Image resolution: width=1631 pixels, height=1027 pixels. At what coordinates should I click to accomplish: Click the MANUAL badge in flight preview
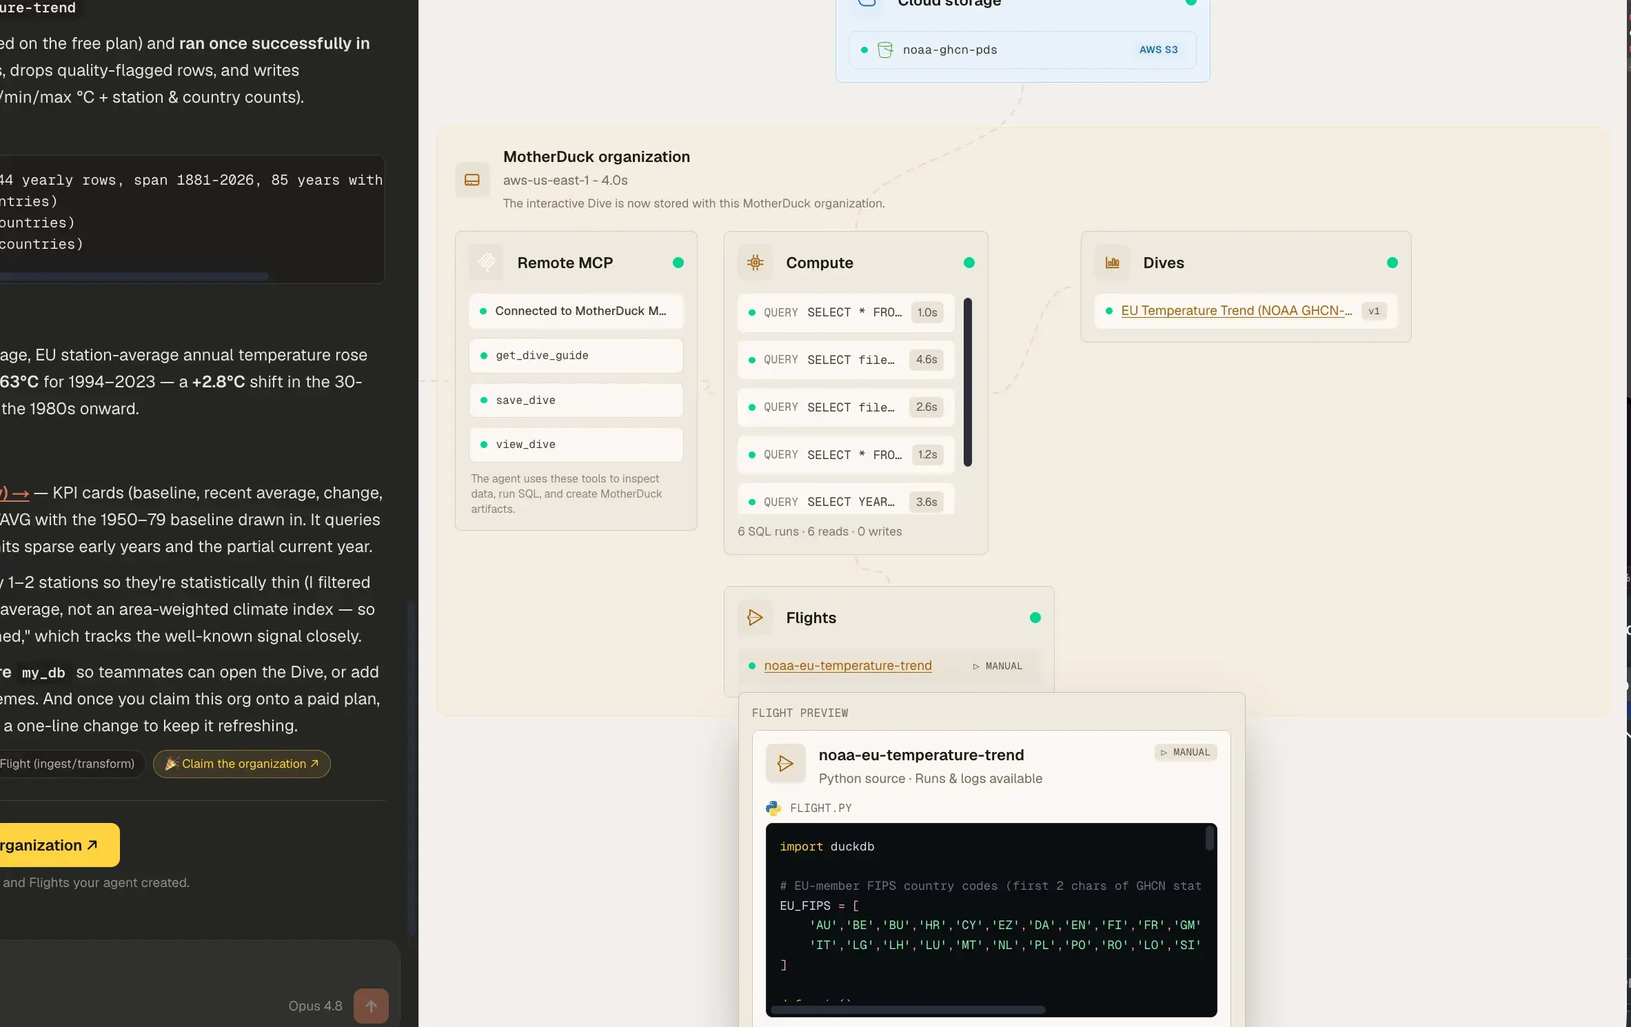(1186, 752)
